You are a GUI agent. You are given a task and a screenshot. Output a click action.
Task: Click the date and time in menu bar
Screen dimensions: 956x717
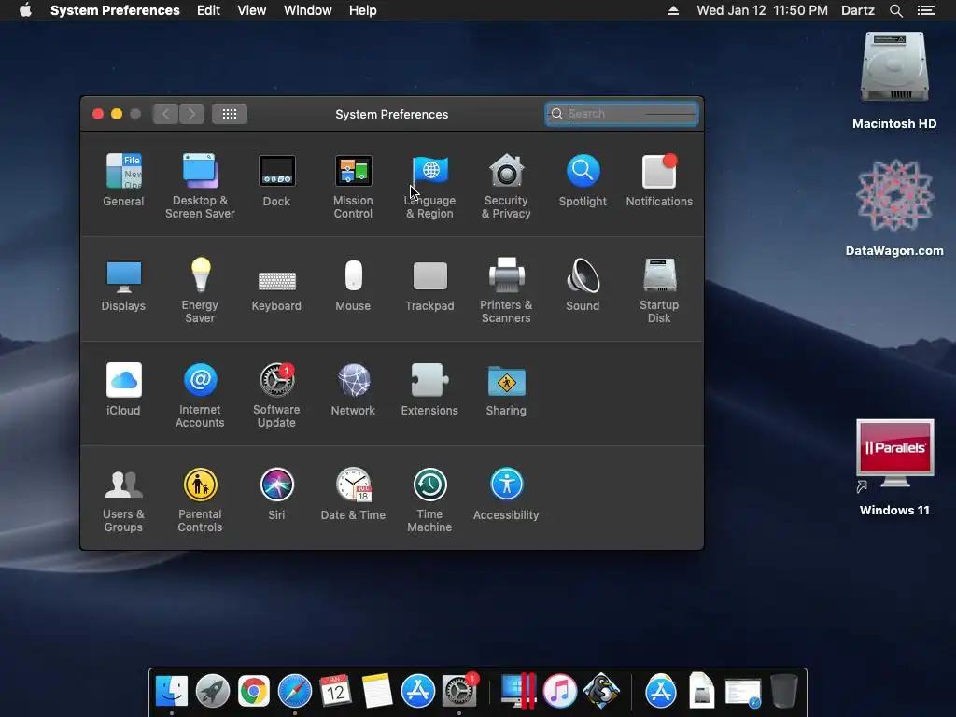(762, 10)
